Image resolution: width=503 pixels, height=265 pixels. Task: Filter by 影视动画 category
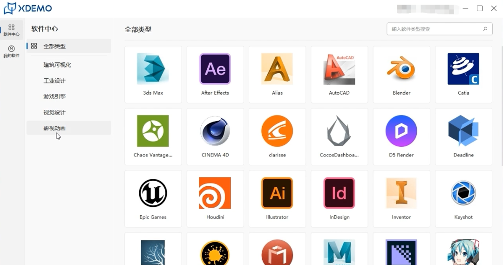click(68, 128)
